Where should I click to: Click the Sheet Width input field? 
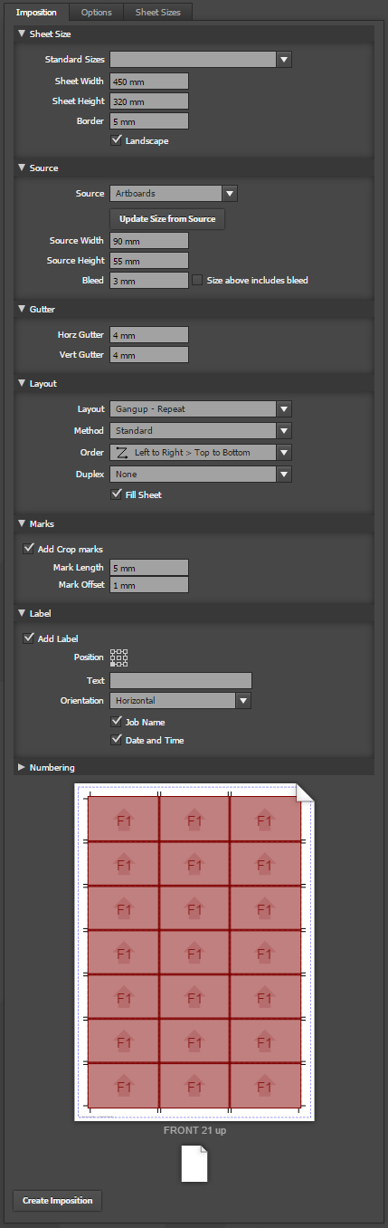(x=149, y=81)
